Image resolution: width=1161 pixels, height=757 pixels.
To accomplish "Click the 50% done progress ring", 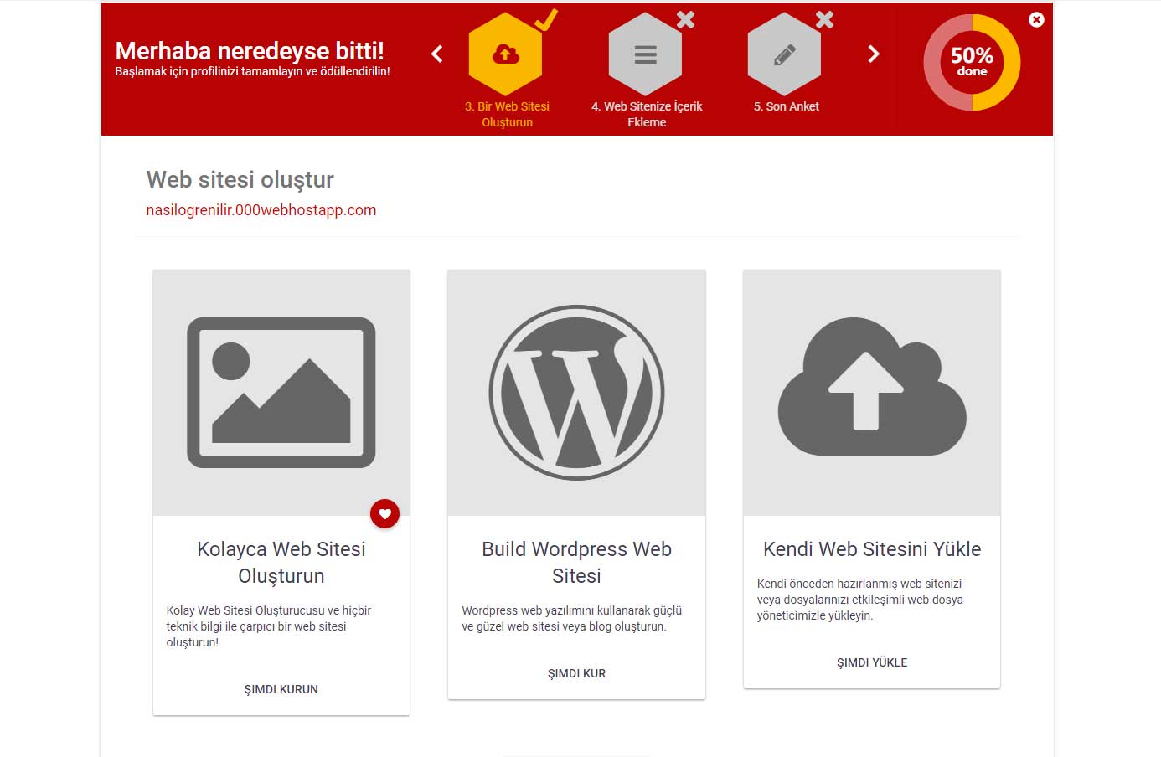I will pos(972,62).
